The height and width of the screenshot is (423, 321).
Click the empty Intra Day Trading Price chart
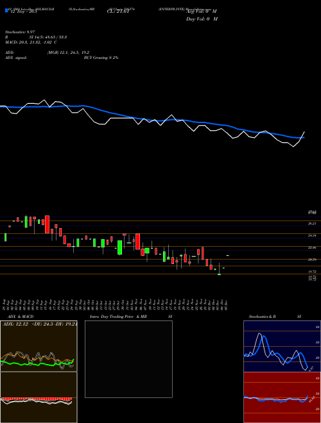[x=128, y=359]
